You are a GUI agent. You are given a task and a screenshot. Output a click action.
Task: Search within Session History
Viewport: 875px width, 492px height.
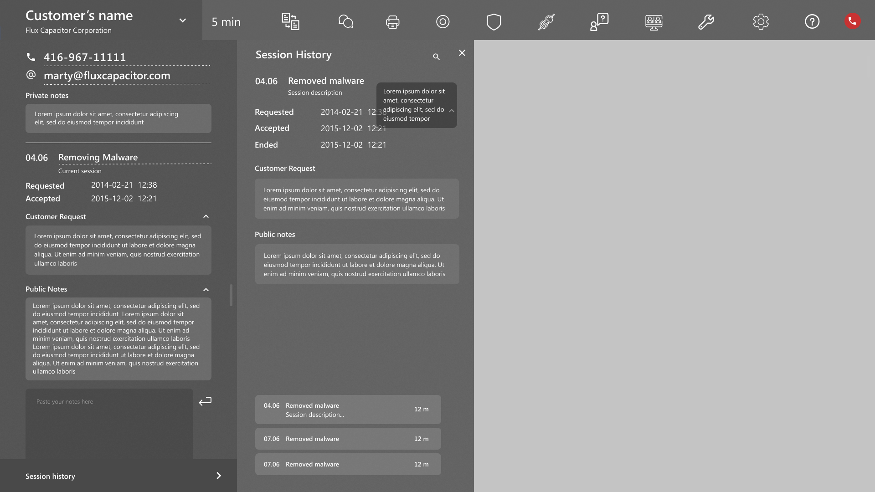436,57
